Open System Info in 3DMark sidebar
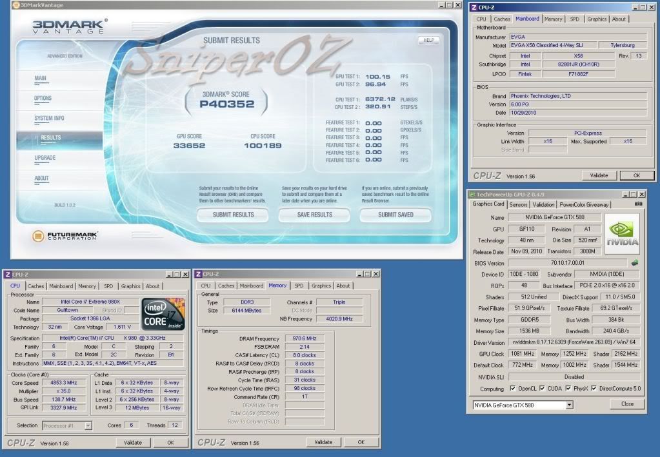This screenshot has width=660, height=457. (49, 119)
